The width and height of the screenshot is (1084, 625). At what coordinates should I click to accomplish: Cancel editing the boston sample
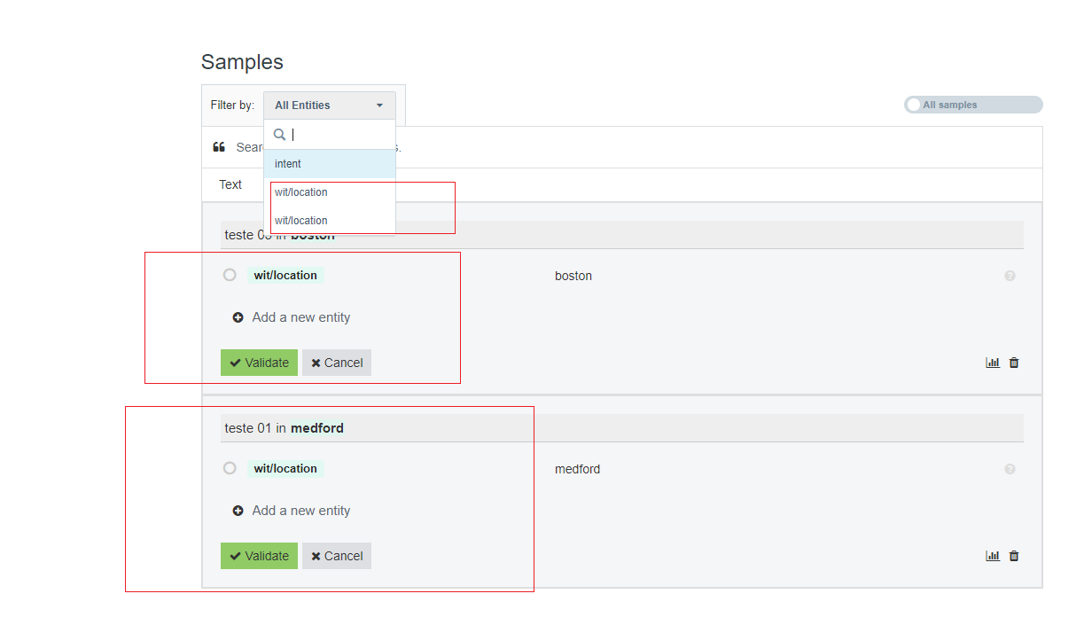337,363
